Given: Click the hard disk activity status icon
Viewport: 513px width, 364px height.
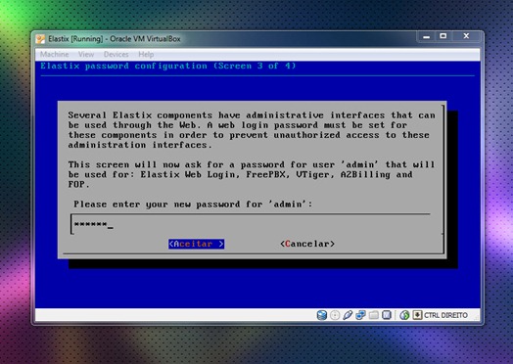Looking at the screenshot, I should pos(322,315).
